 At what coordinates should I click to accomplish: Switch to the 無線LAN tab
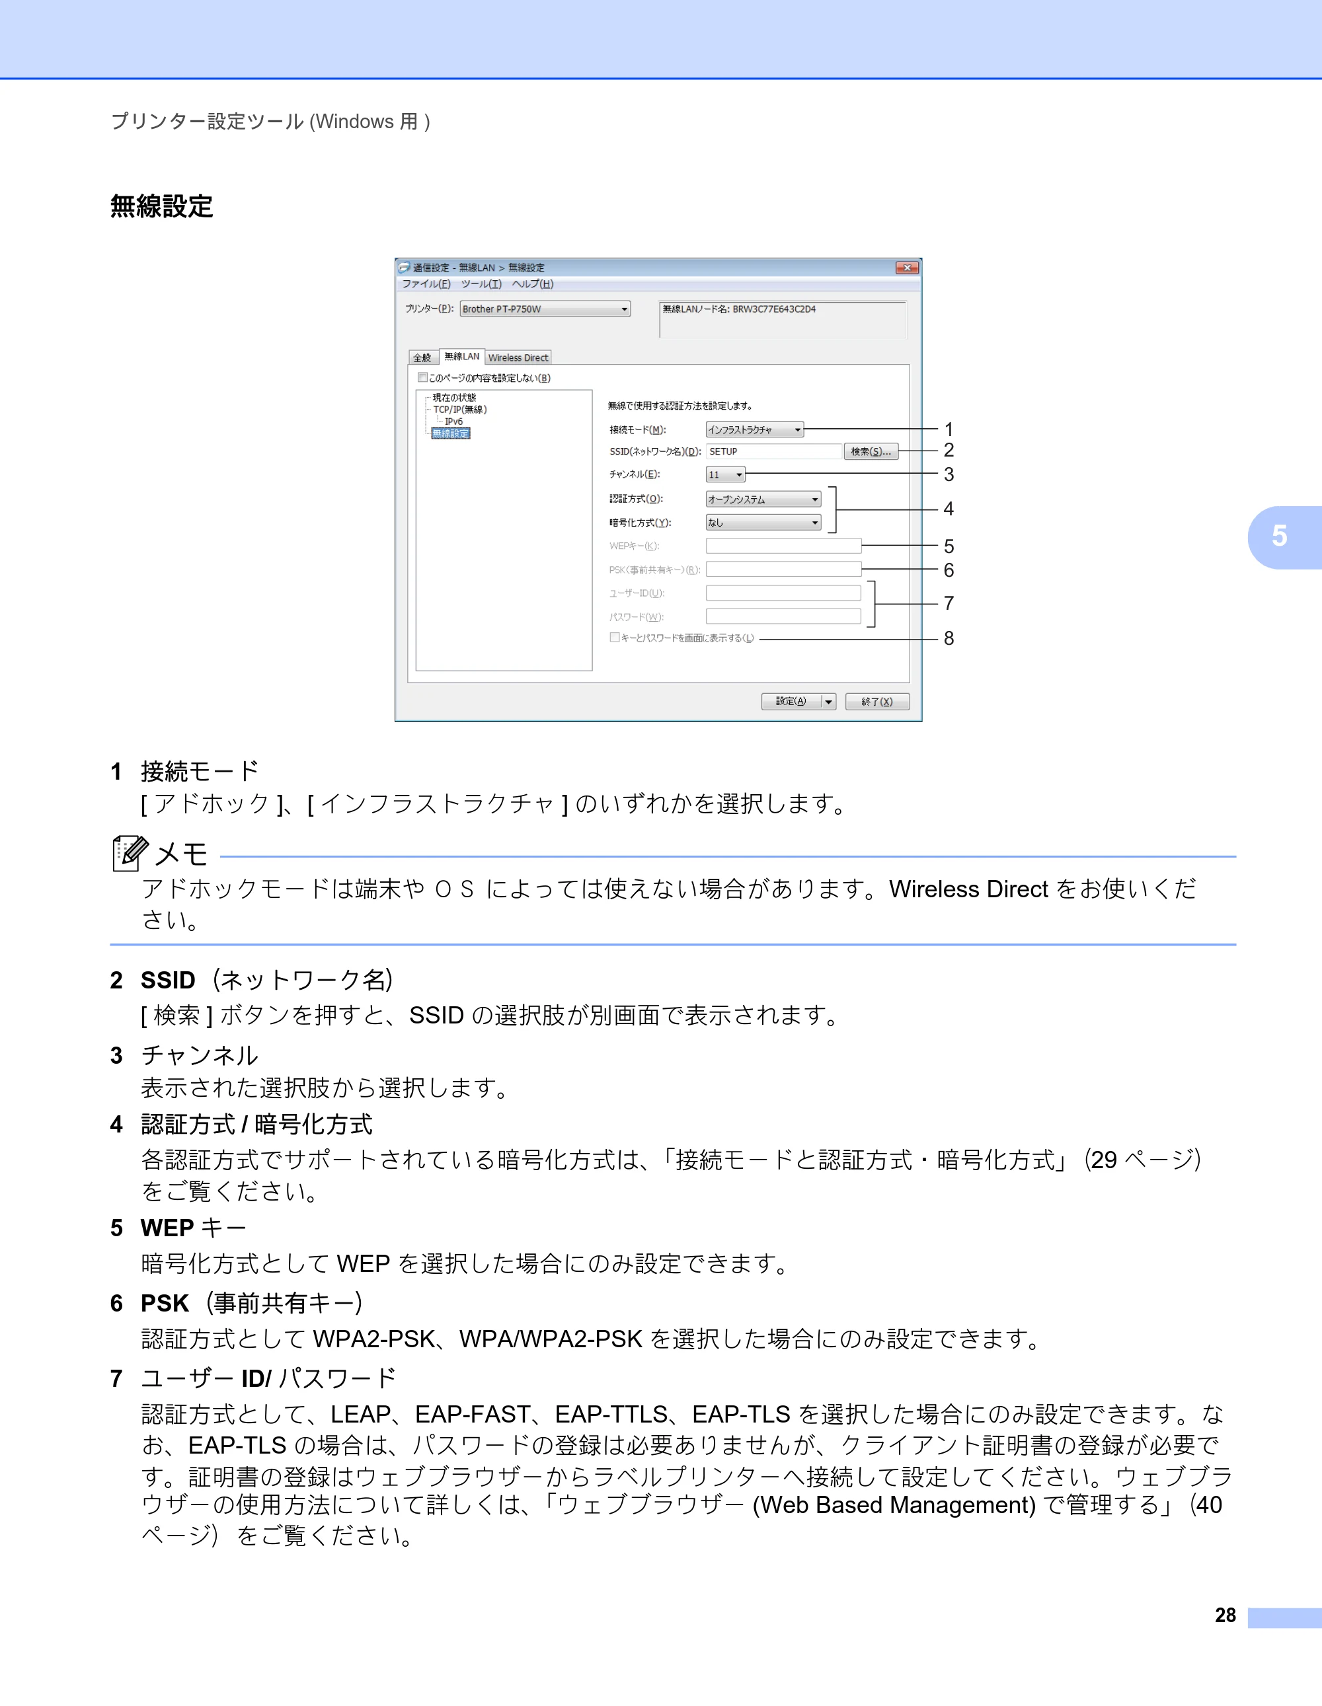[x=462, y=356]
